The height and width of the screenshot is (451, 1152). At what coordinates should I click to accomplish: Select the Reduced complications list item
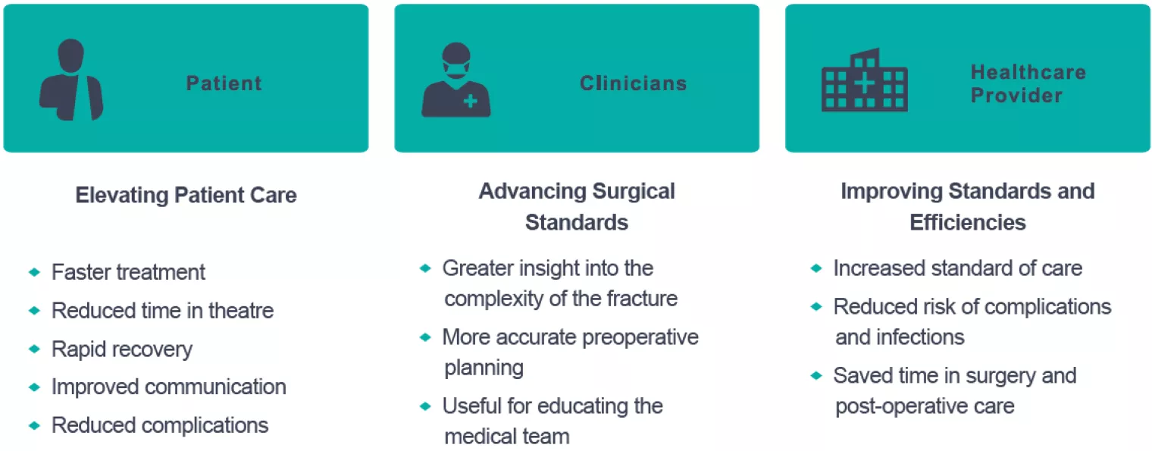coord(159,425)
